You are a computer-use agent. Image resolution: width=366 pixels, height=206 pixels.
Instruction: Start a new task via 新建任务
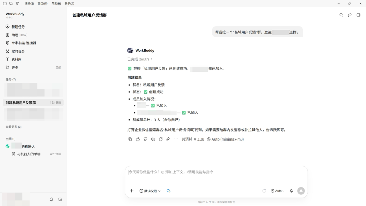tap(33, 27)
